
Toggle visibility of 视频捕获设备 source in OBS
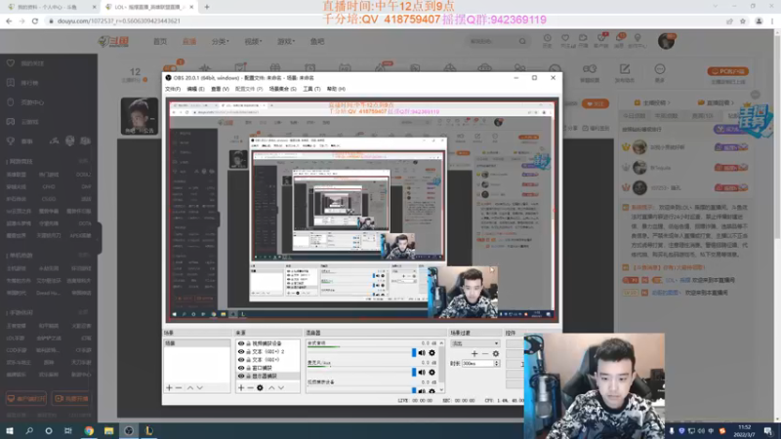point(241,343)
